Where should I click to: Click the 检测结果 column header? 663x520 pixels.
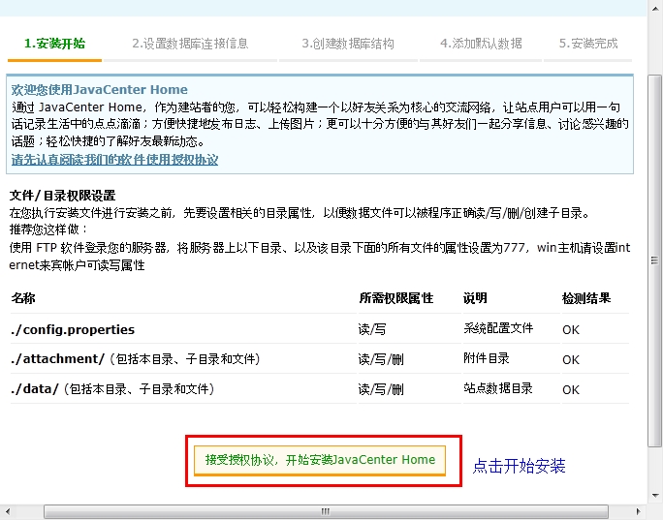(586, 298)
